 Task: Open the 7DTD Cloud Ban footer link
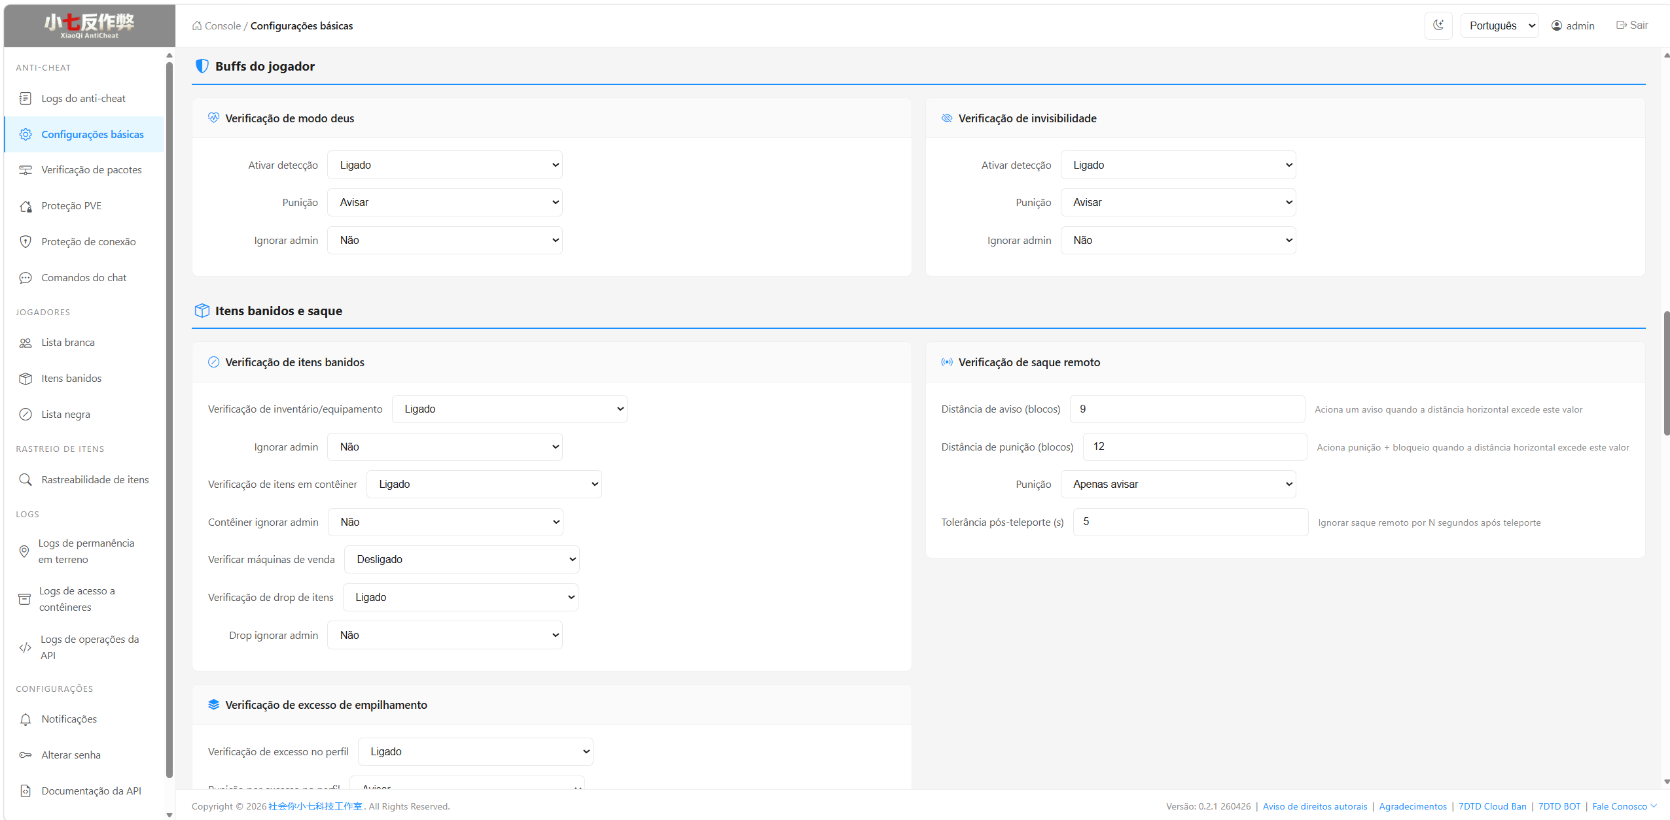tap(1492, 806)
